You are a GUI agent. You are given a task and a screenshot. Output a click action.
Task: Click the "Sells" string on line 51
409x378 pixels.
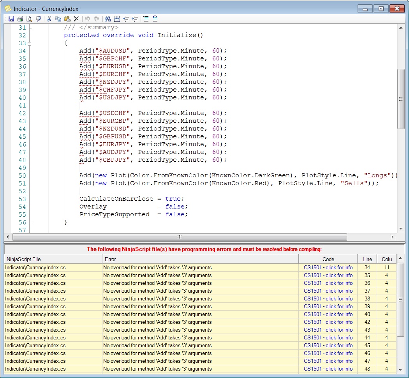(x=354, y=183)
